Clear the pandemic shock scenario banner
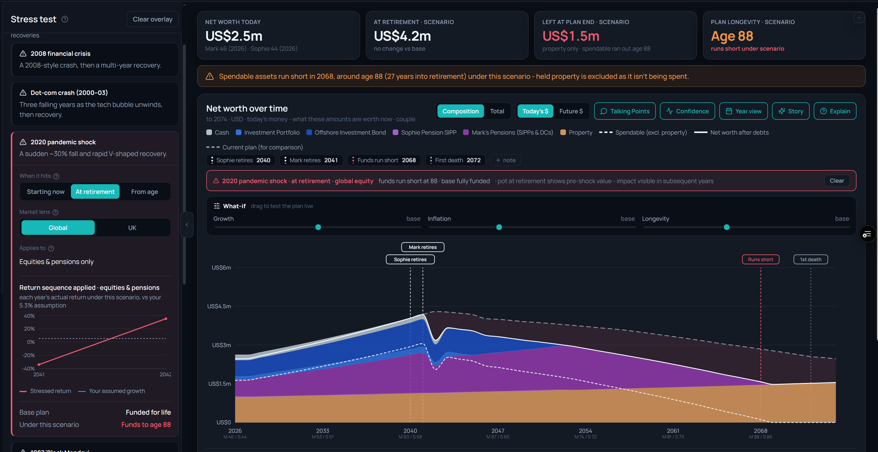 (x=836, y=181)
